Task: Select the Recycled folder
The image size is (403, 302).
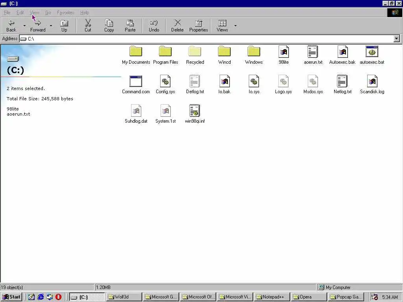Action: coord(195,55)
